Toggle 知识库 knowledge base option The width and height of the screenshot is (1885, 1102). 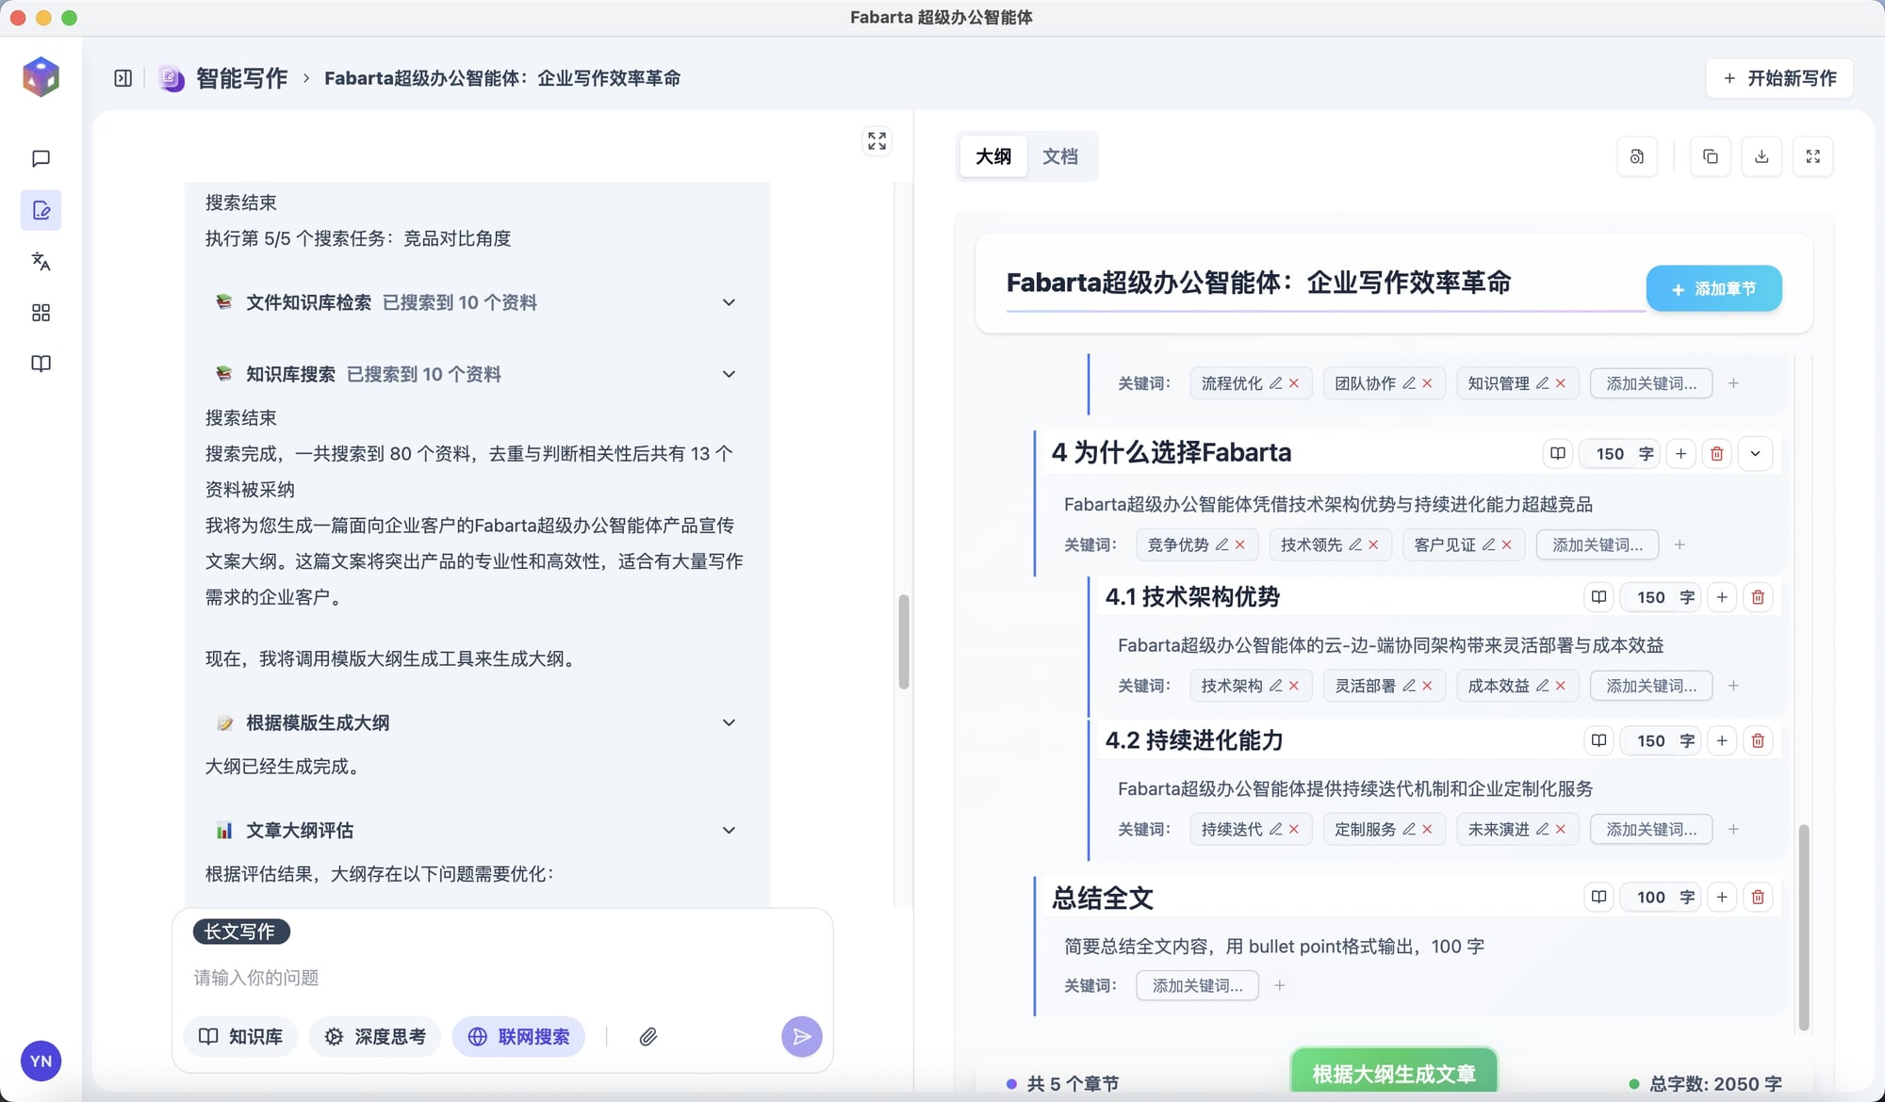(x=240, y=1037)
